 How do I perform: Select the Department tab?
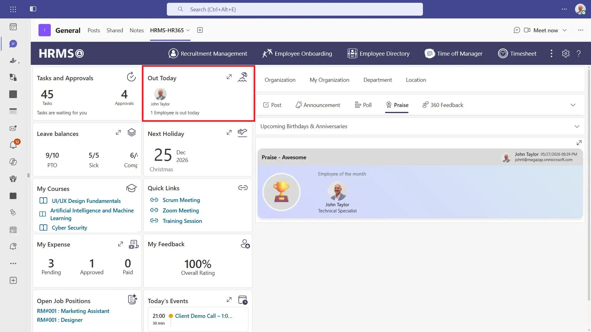(378, 80)
